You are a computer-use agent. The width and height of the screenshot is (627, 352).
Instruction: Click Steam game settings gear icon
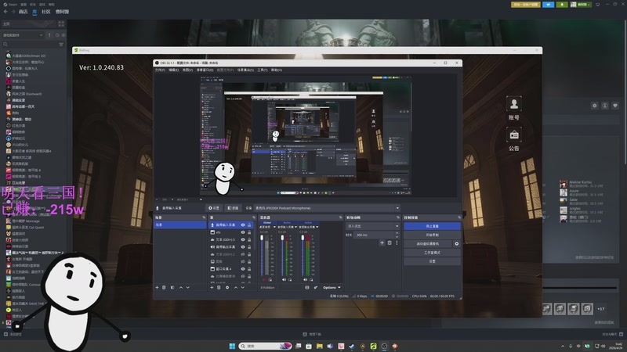(595, 106)
